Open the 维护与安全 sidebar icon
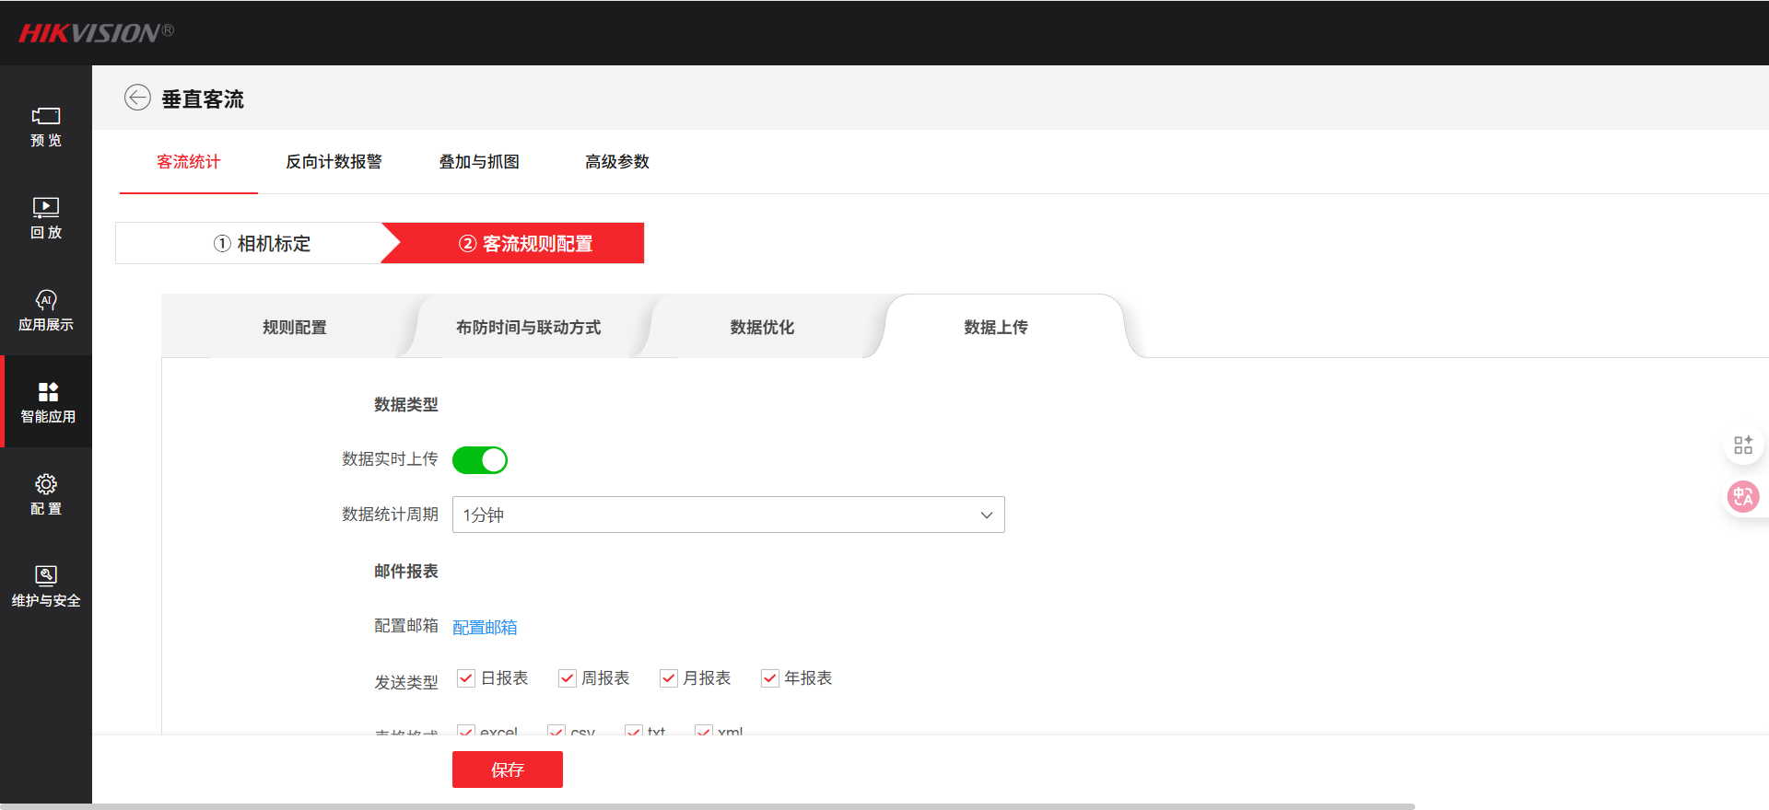 [46, 576]
